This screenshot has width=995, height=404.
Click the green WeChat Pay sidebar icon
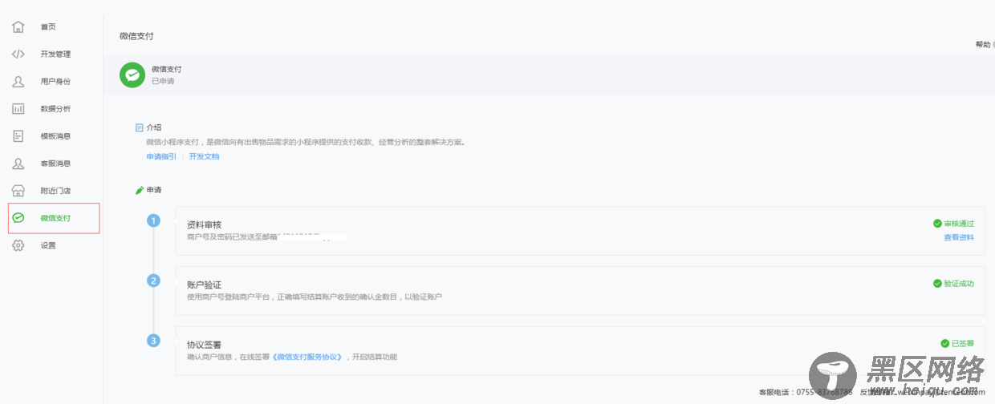click(18, 218)
